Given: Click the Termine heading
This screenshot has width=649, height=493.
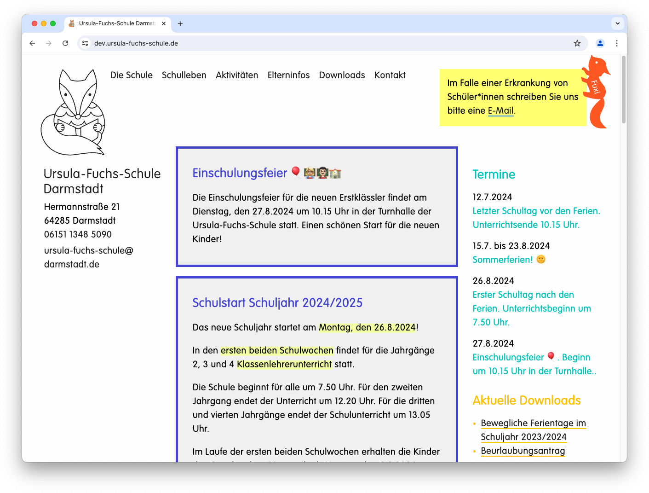Looking at the screenshot, I should point(494,174).
